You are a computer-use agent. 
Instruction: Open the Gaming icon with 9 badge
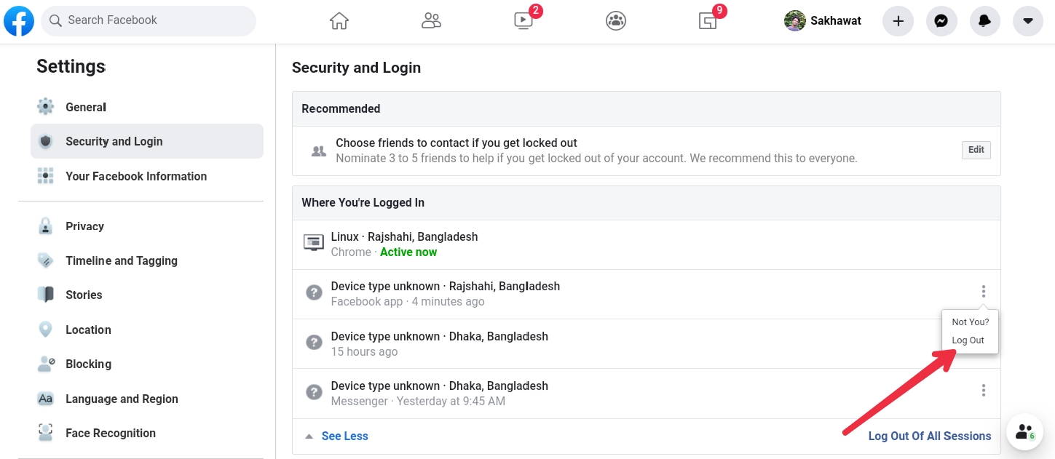pos(708,21)
